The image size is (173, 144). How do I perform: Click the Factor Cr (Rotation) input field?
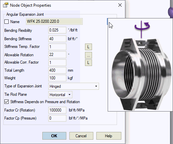point(57,110)
